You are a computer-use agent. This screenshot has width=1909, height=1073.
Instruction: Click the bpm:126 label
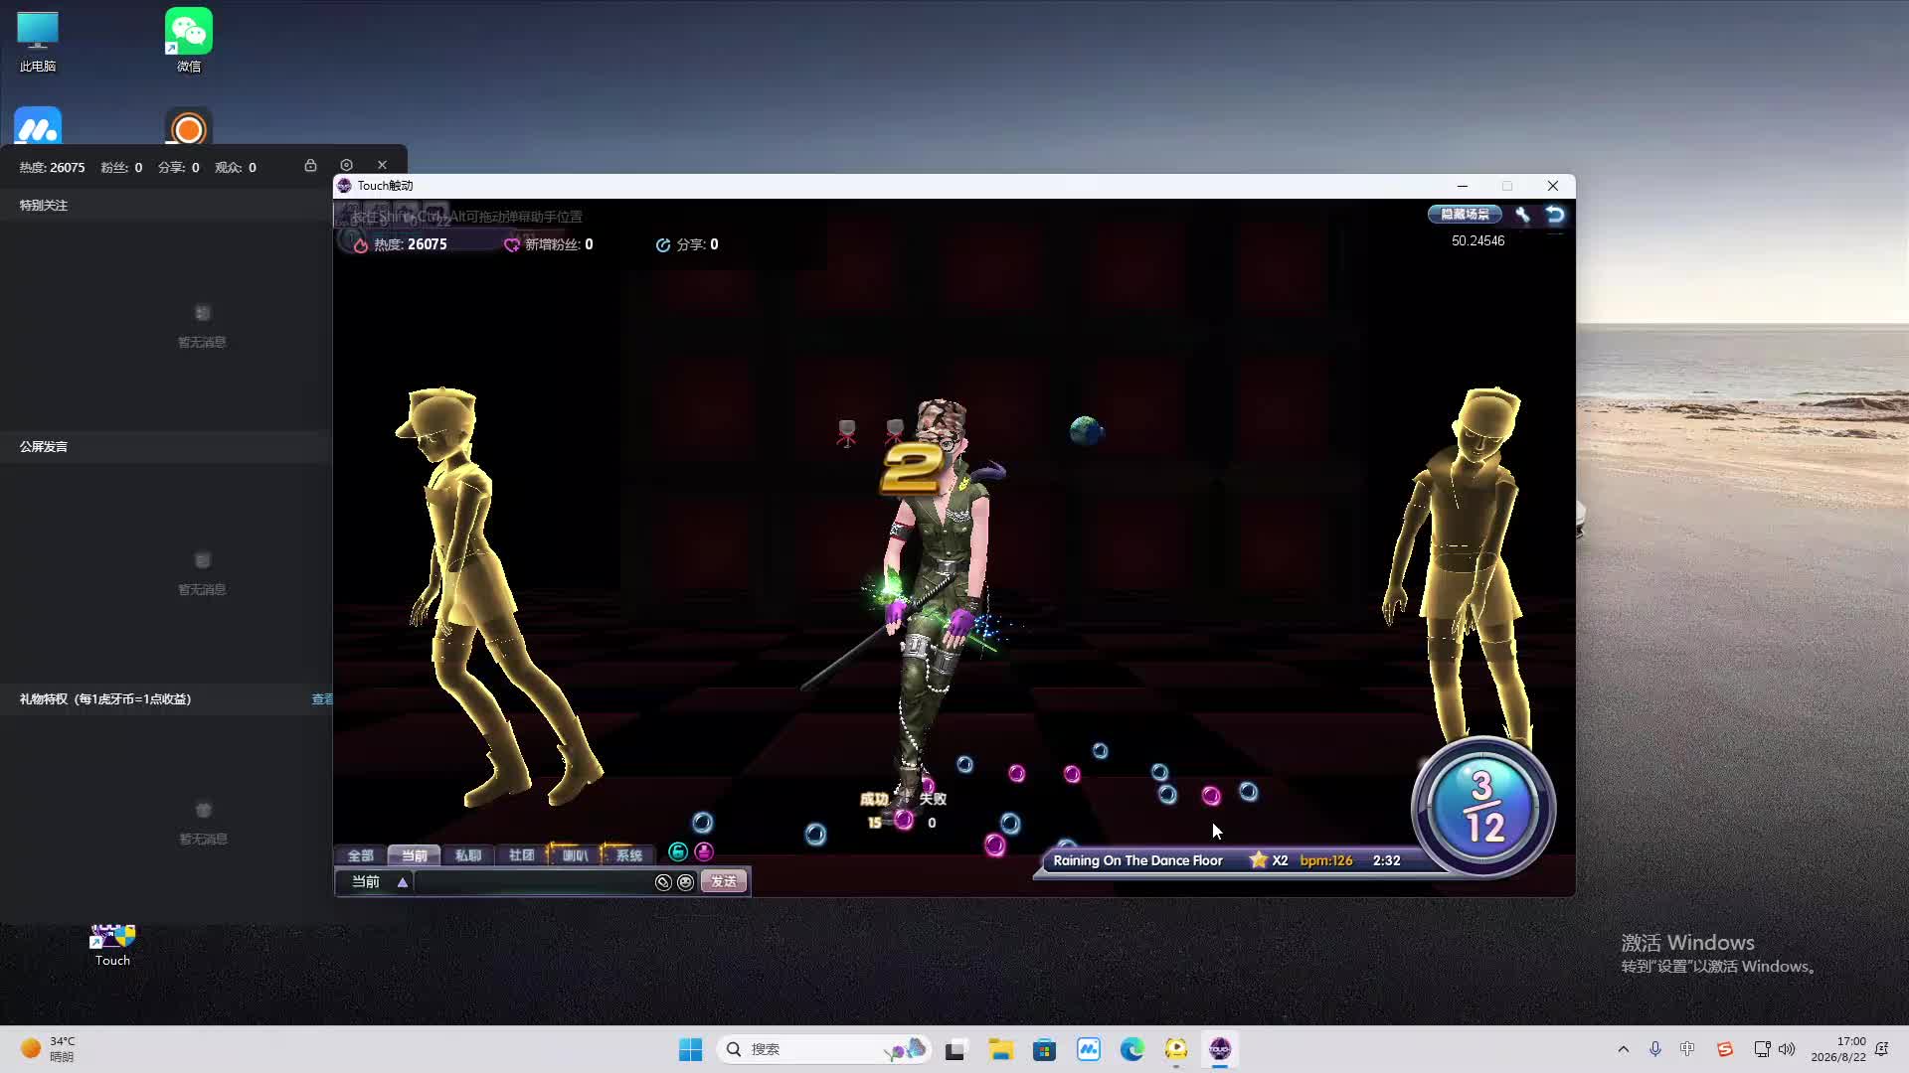point(1326,860)
